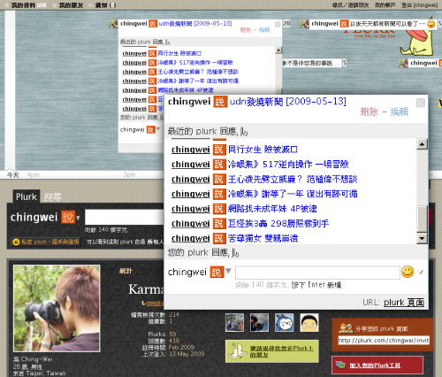Image resolution: width=442 pixels, height=377 pixels.
Task: Click the main plurk posting input field
Action: tap(124, 217)
